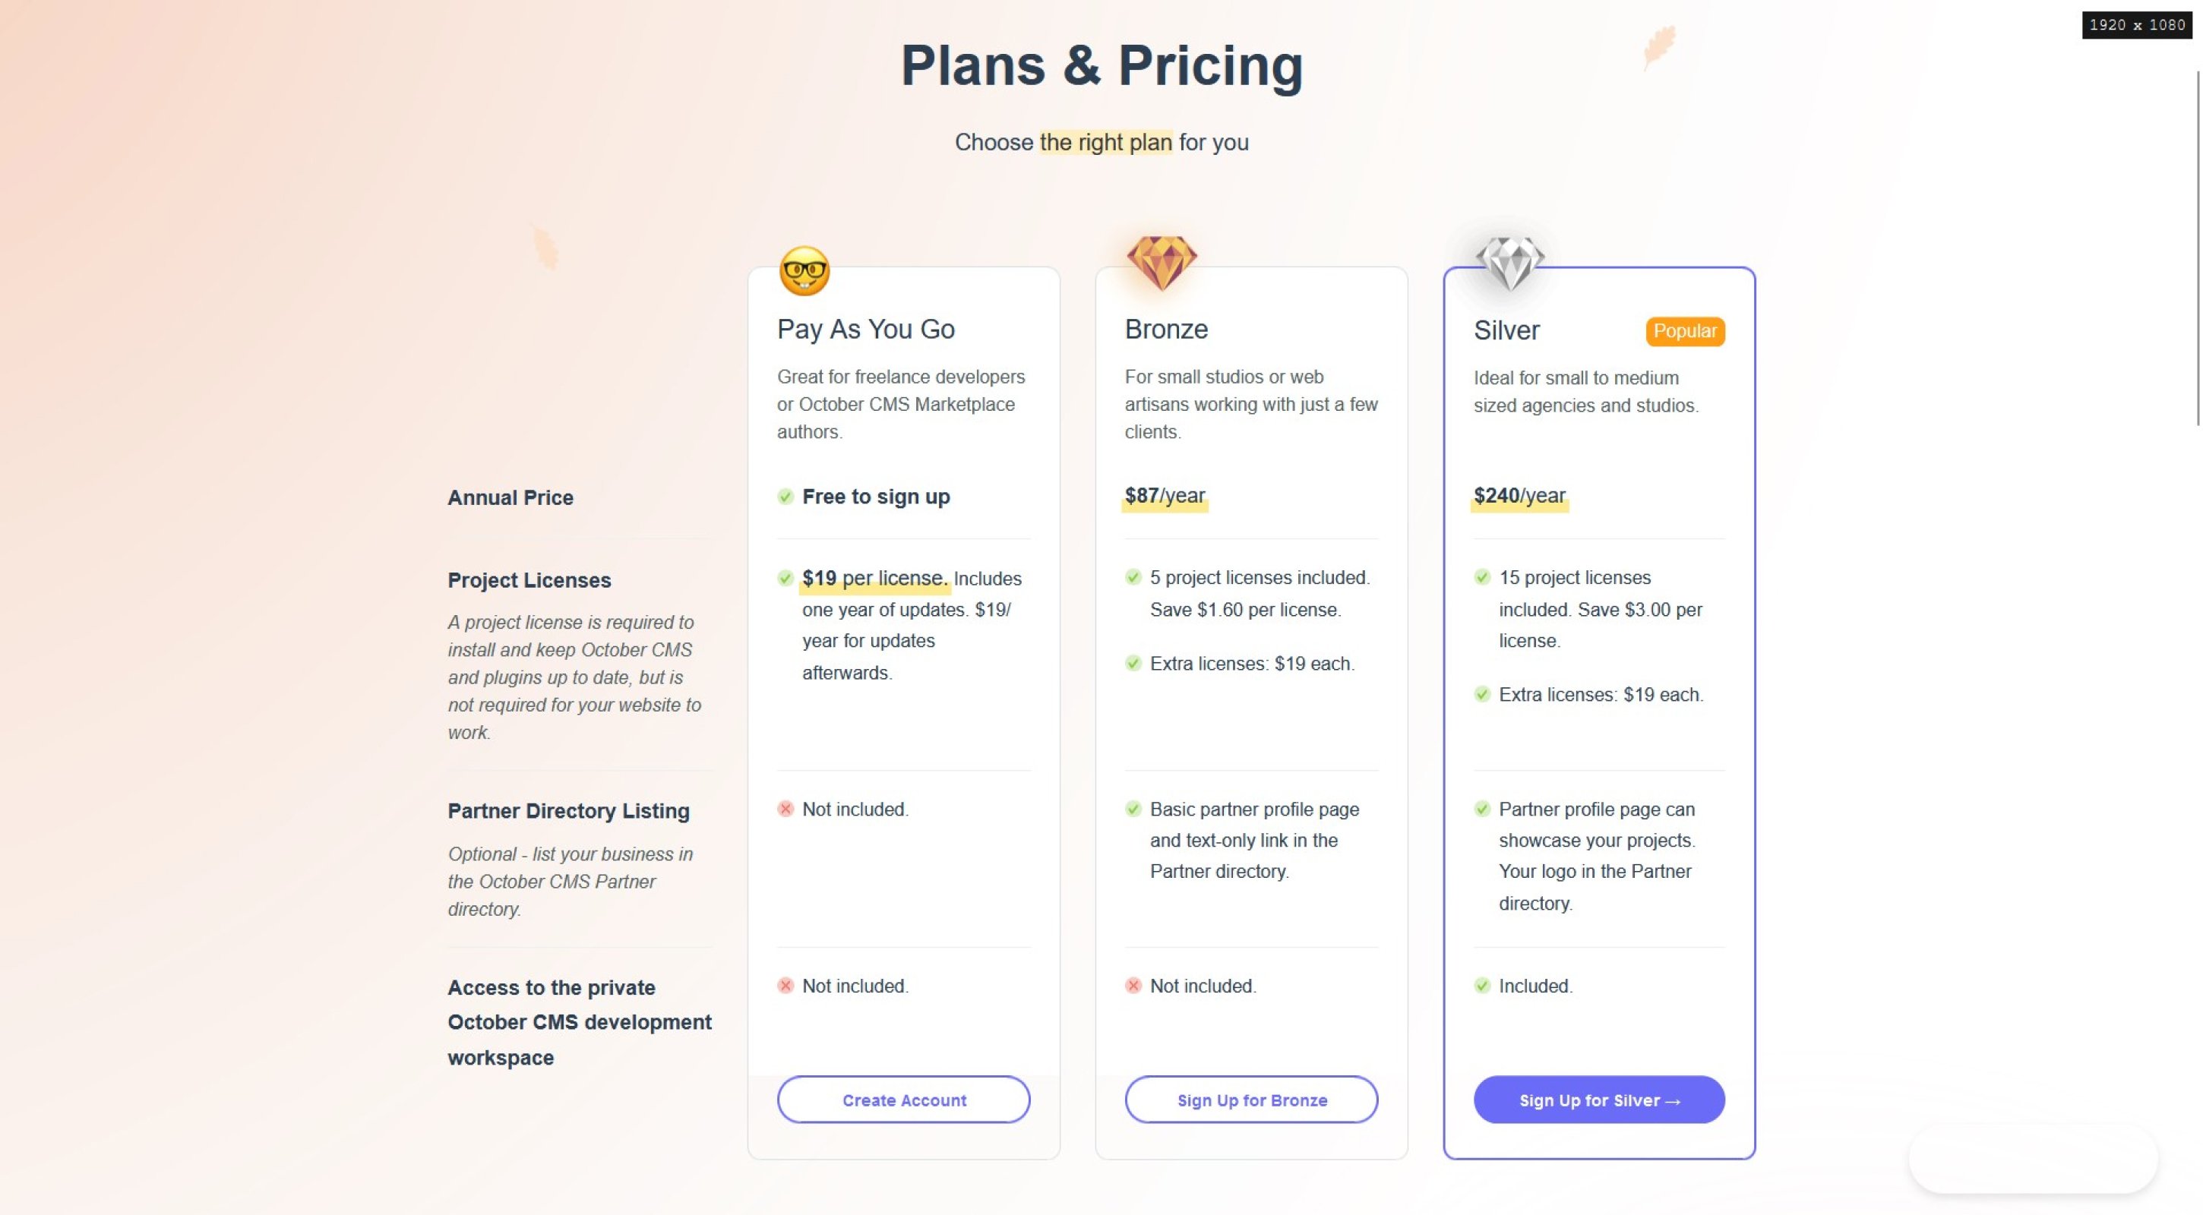Click red X for Bronze workspace access
This screenshot has width=2203, height=1215.
tap(1133, 986)
